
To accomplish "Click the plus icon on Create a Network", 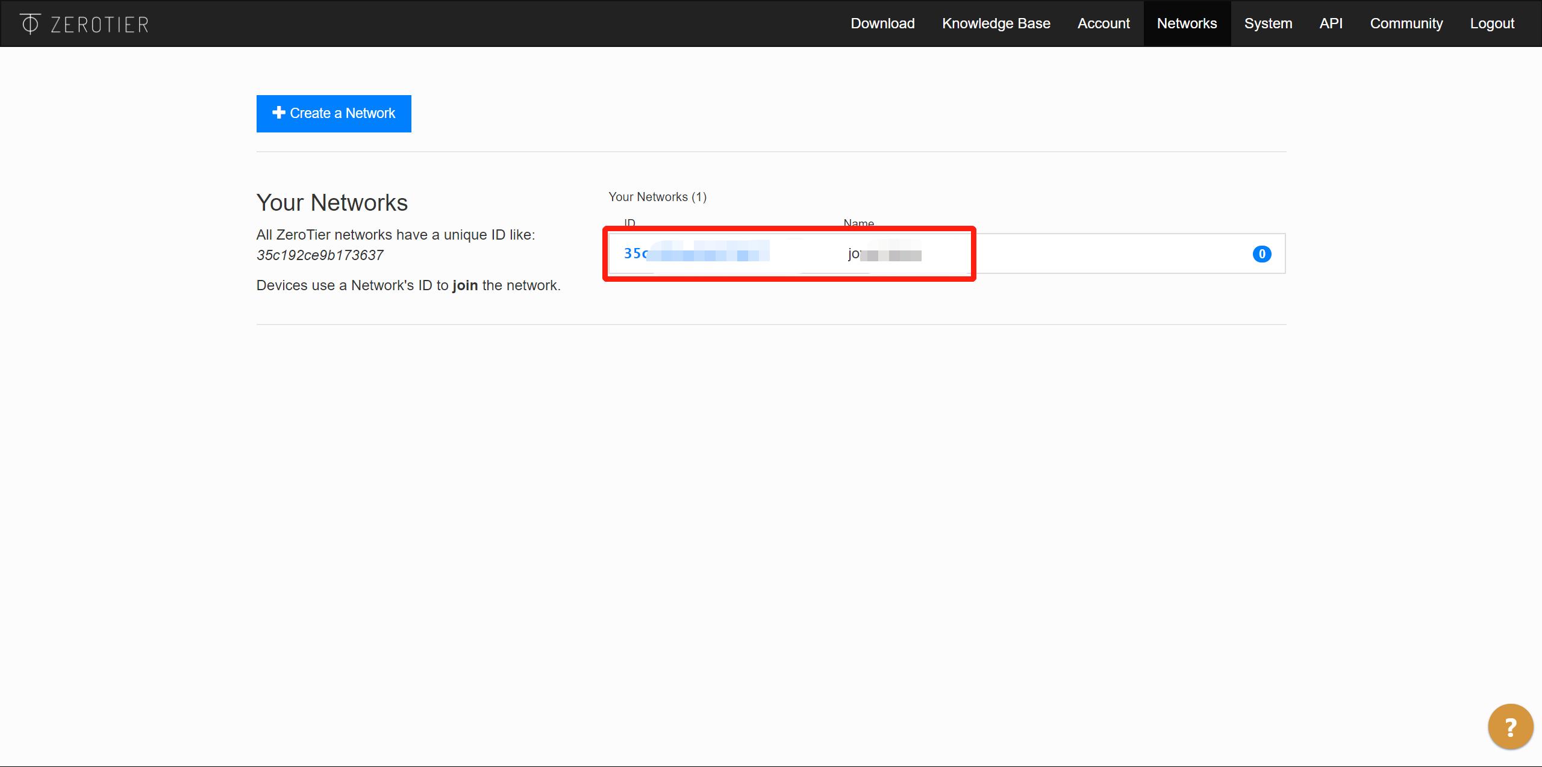I will 278,113.
